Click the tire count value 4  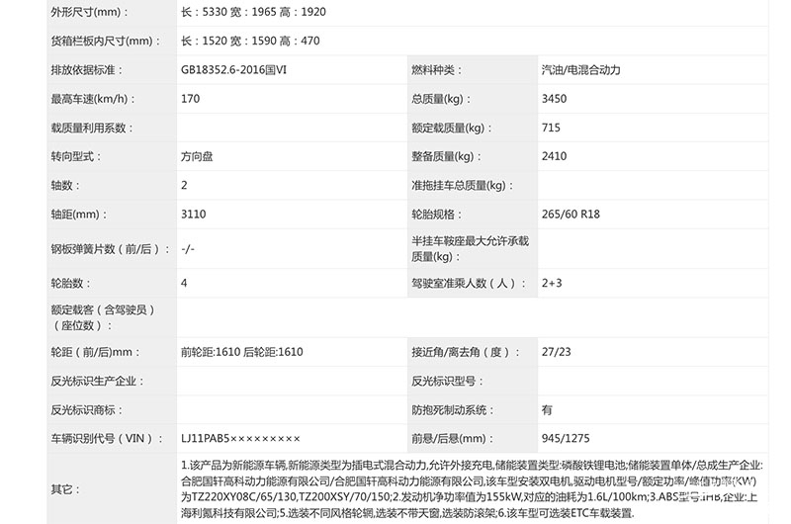tap(184, 283)
